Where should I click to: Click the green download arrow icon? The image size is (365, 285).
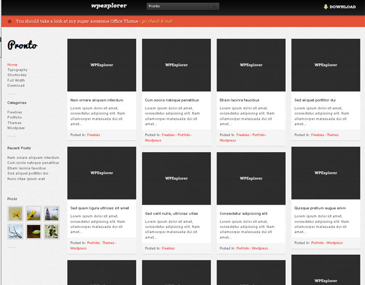326,7
